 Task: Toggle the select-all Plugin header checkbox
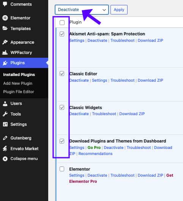click(62, 22)
